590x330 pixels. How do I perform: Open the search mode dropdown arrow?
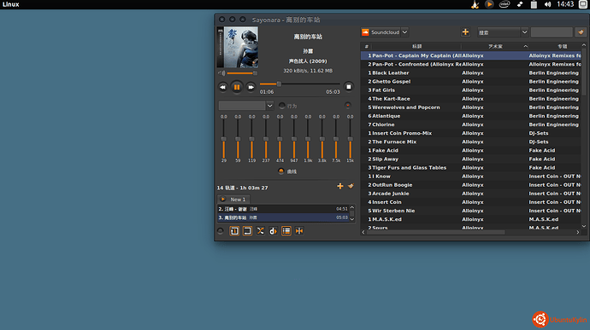coord(524,32)
